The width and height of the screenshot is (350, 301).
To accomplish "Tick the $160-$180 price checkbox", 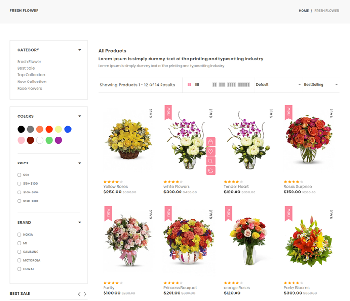I will click(x=19, y=201).
